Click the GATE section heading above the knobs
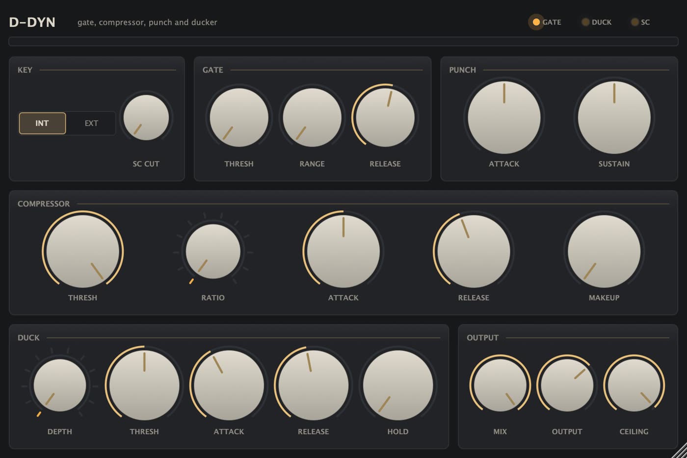The height and width of the screenshot is (458, 687). tap(213, 70)
